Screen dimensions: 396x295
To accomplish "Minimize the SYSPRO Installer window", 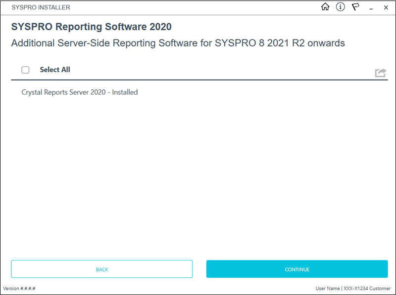I will (x=371, y=7).
